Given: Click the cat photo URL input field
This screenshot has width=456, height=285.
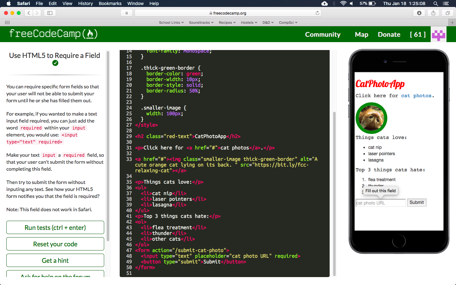Looking at the screenshot, I should click(380, 202).
